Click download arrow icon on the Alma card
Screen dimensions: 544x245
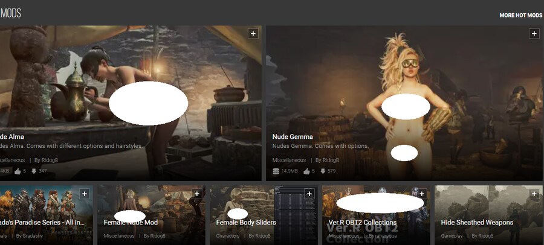33,171
